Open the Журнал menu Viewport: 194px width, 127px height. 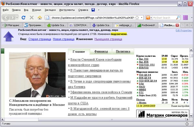36,10
